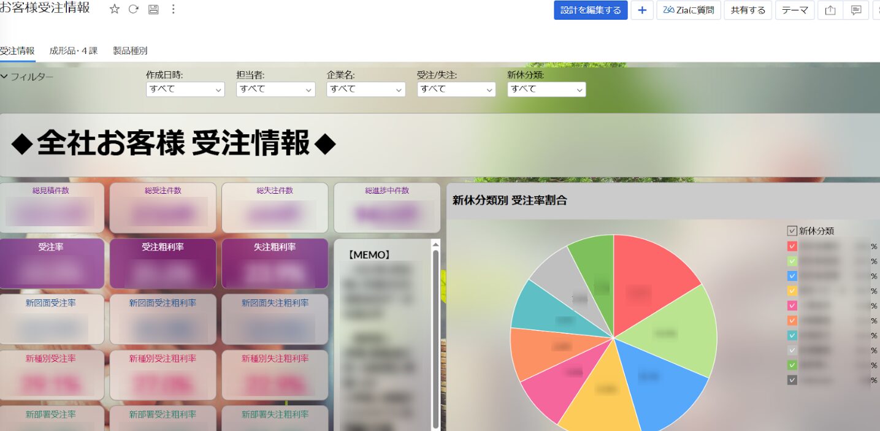This screenshot has width=880, height=431.
Task: Toggle the dark green legend checkbox
Action: pos(792,365)
